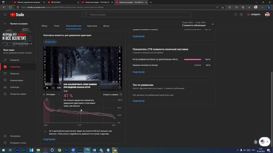Click the previous insight arrow beside the 54 % note
The image size is (273, 153).
(x=45, y=132)
